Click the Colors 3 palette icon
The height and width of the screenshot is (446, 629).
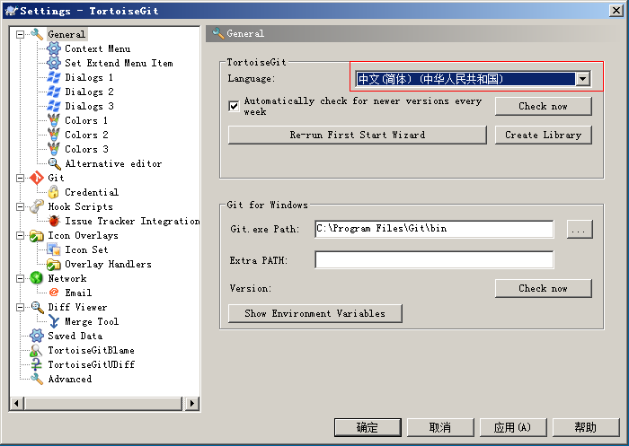54,149
